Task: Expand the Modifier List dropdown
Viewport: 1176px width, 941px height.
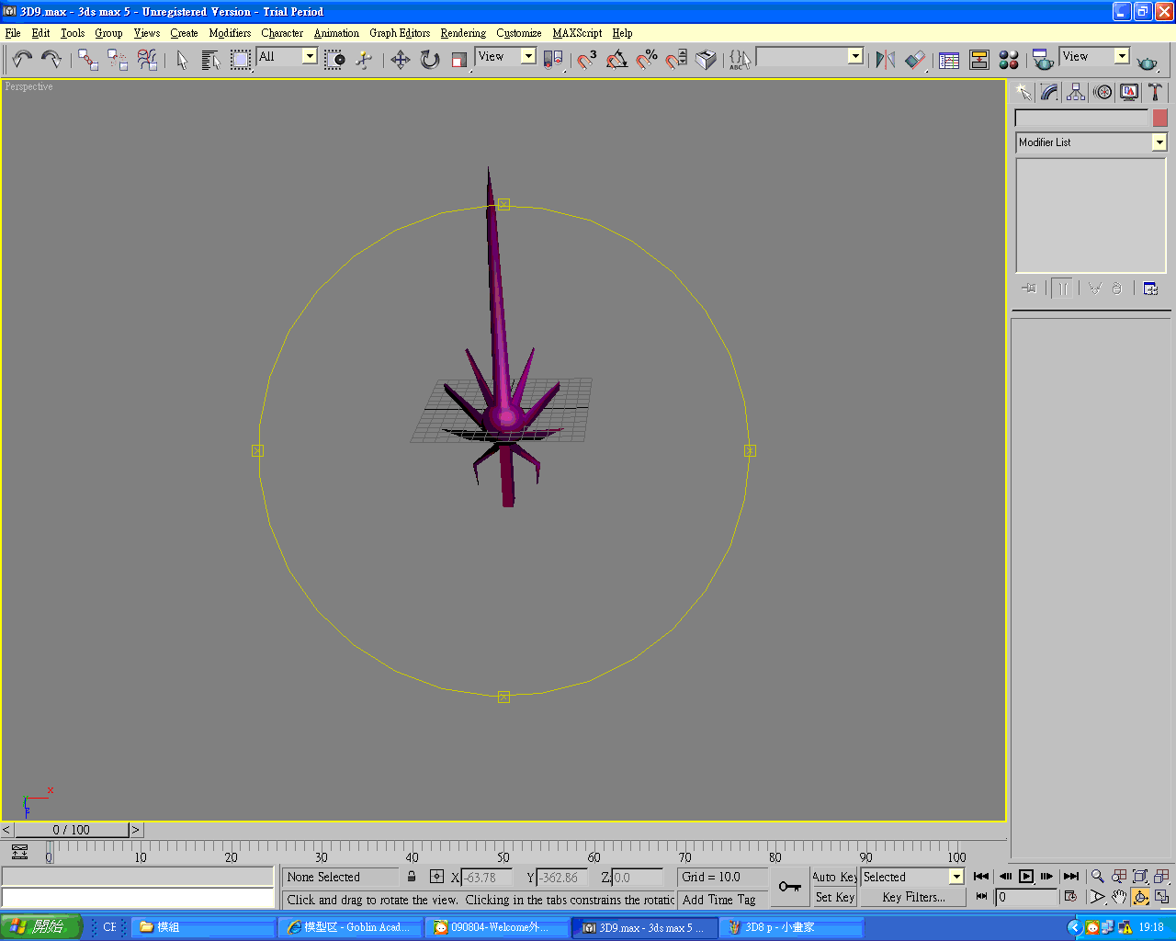Action: 1091,142
